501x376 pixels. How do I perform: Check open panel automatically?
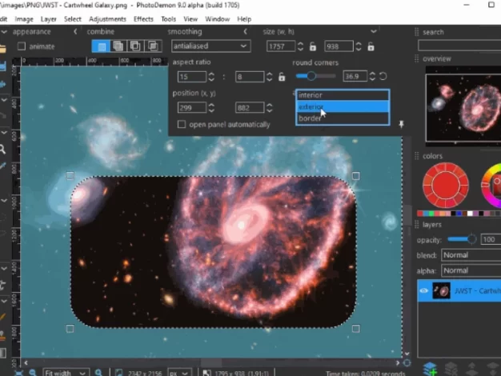pyautogui.click(x=182, y=124)
